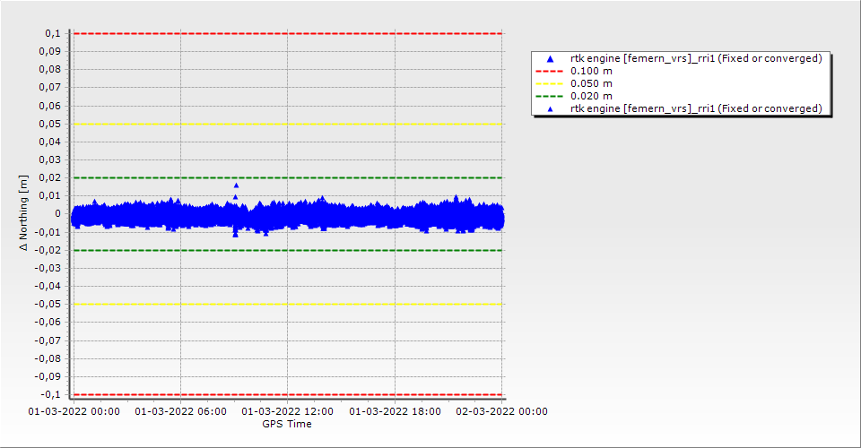The image size is (861, 448).
Task: Click the GPS Time axis title
Action: pyautogui.click(x=287, y=424)
